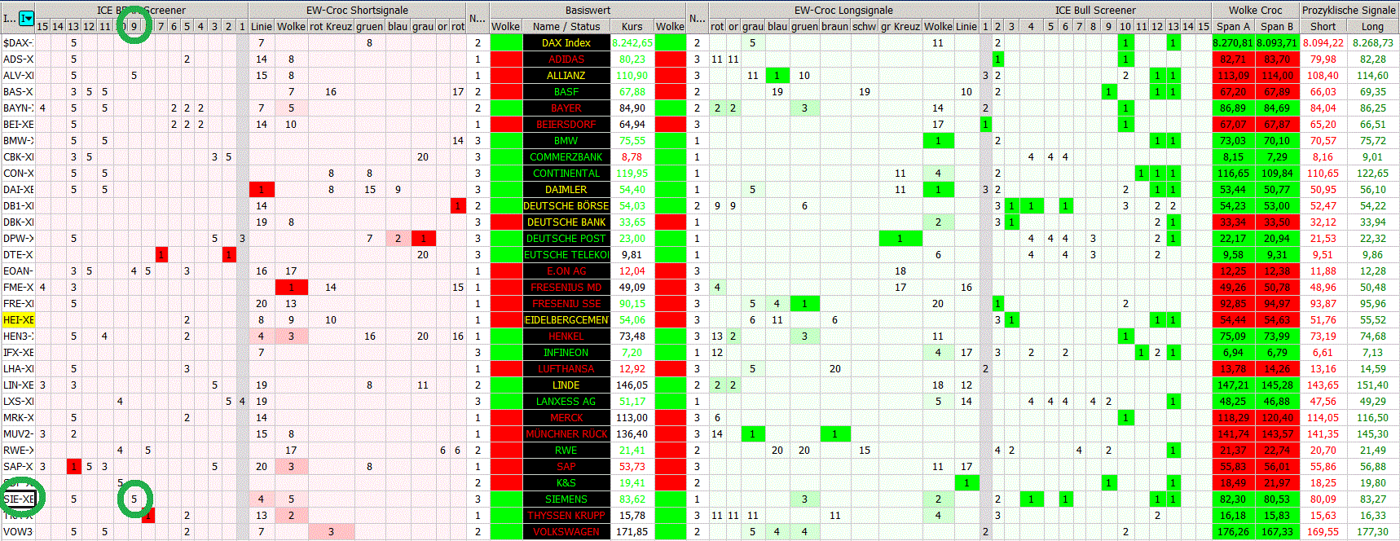1400x541 pixels.
Task: Select the Prozyklische Signale column group header
Action: 1349,10
